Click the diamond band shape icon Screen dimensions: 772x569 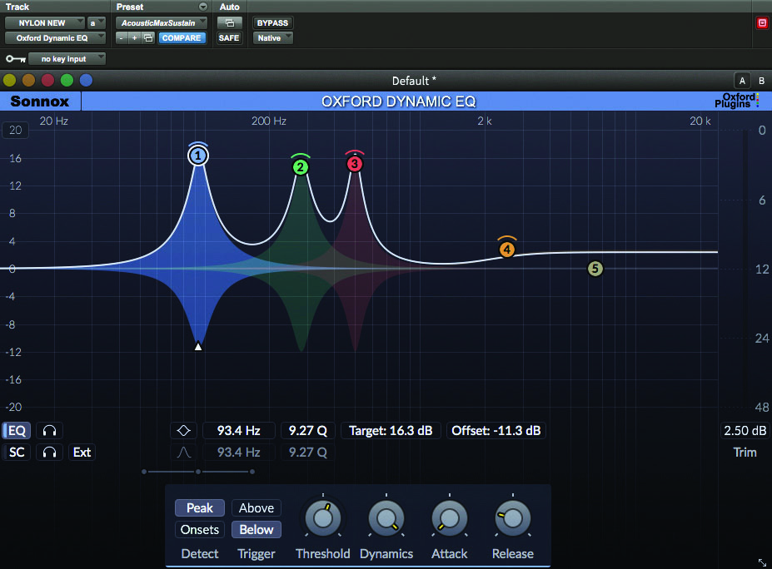point(184,431)
